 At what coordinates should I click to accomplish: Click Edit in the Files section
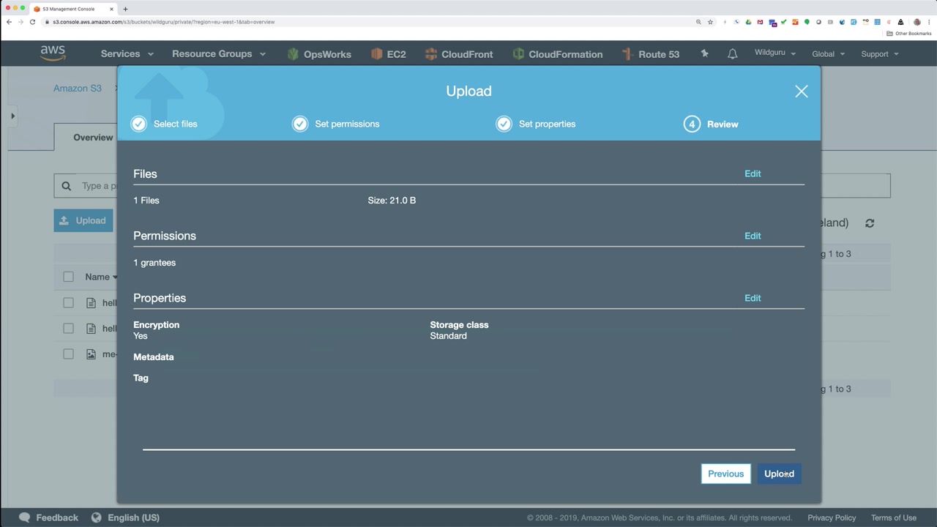click(x=753, y=173)
